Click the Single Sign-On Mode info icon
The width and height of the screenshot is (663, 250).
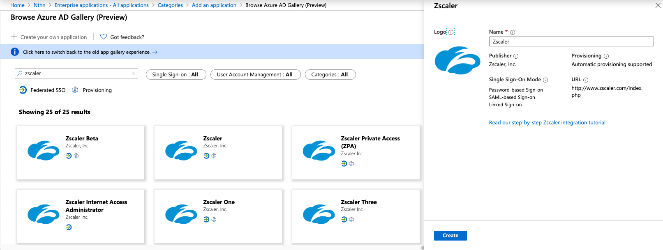pyautogui.click(x=545, y=80)
